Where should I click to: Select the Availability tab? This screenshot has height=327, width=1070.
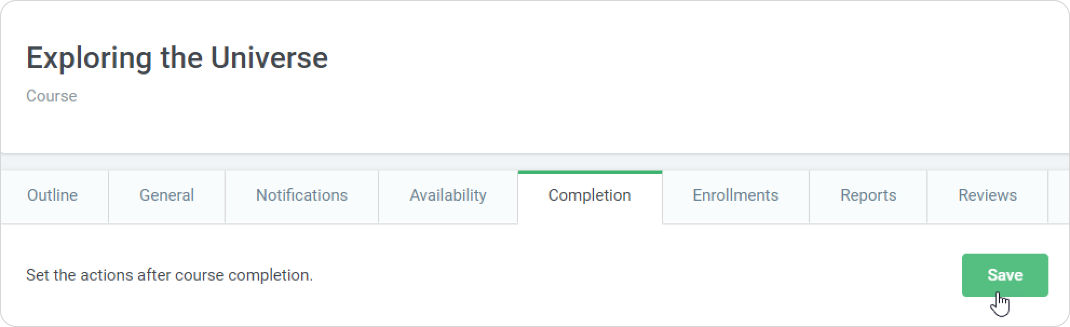[448, 195]
